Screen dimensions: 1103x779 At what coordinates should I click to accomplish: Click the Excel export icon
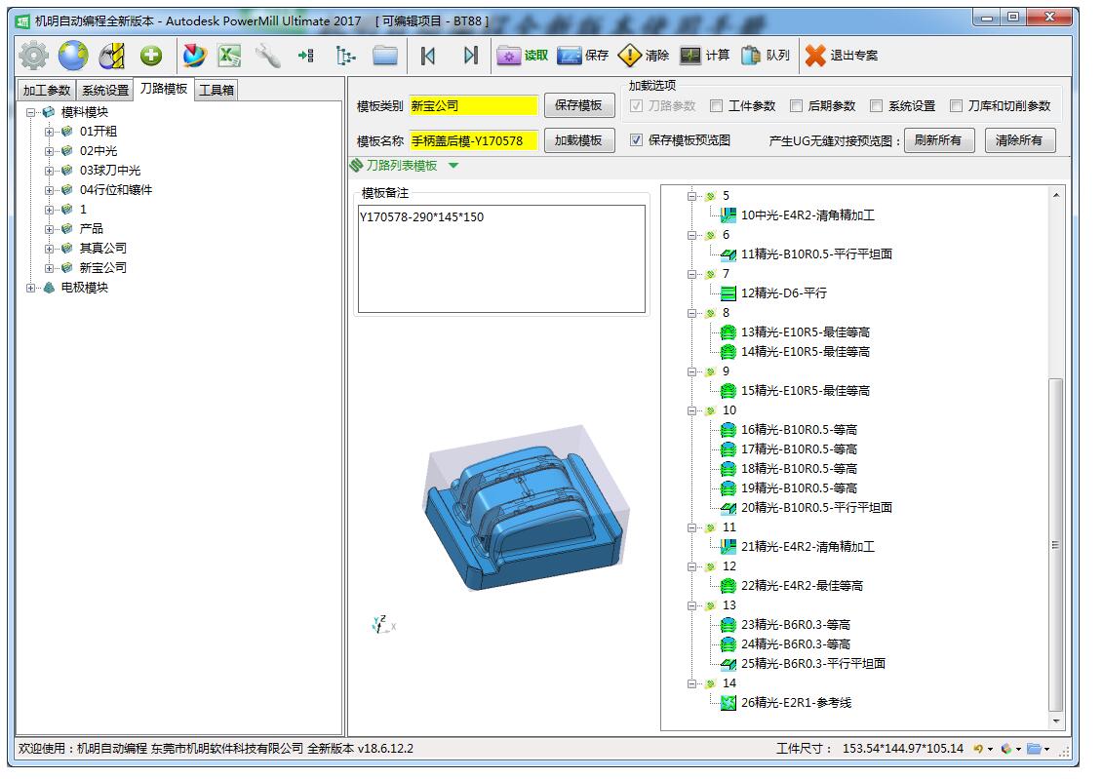click(229, 55)
